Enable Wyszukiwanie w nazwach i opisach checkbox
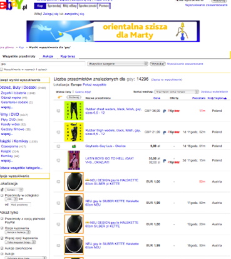Image resolution: width=231 pixels, height=259 pixels. pos(1,69)
